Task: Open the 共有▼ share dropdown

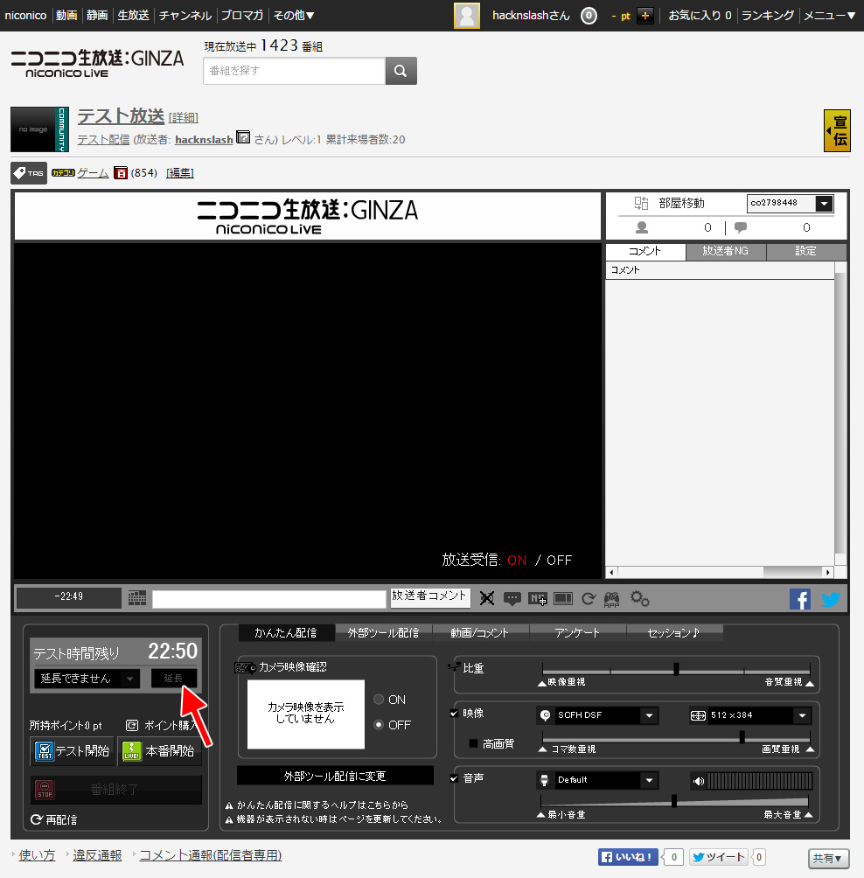Action: (x=828, y=858)
